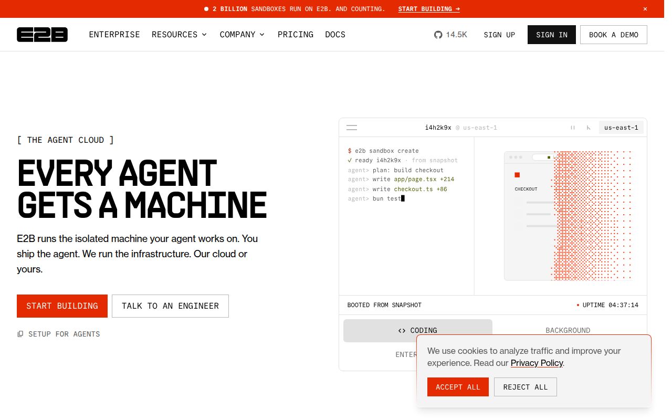Click the us-east-1 region badge
672x420 pixels.
pyautogui.click(x=621, y=128)
